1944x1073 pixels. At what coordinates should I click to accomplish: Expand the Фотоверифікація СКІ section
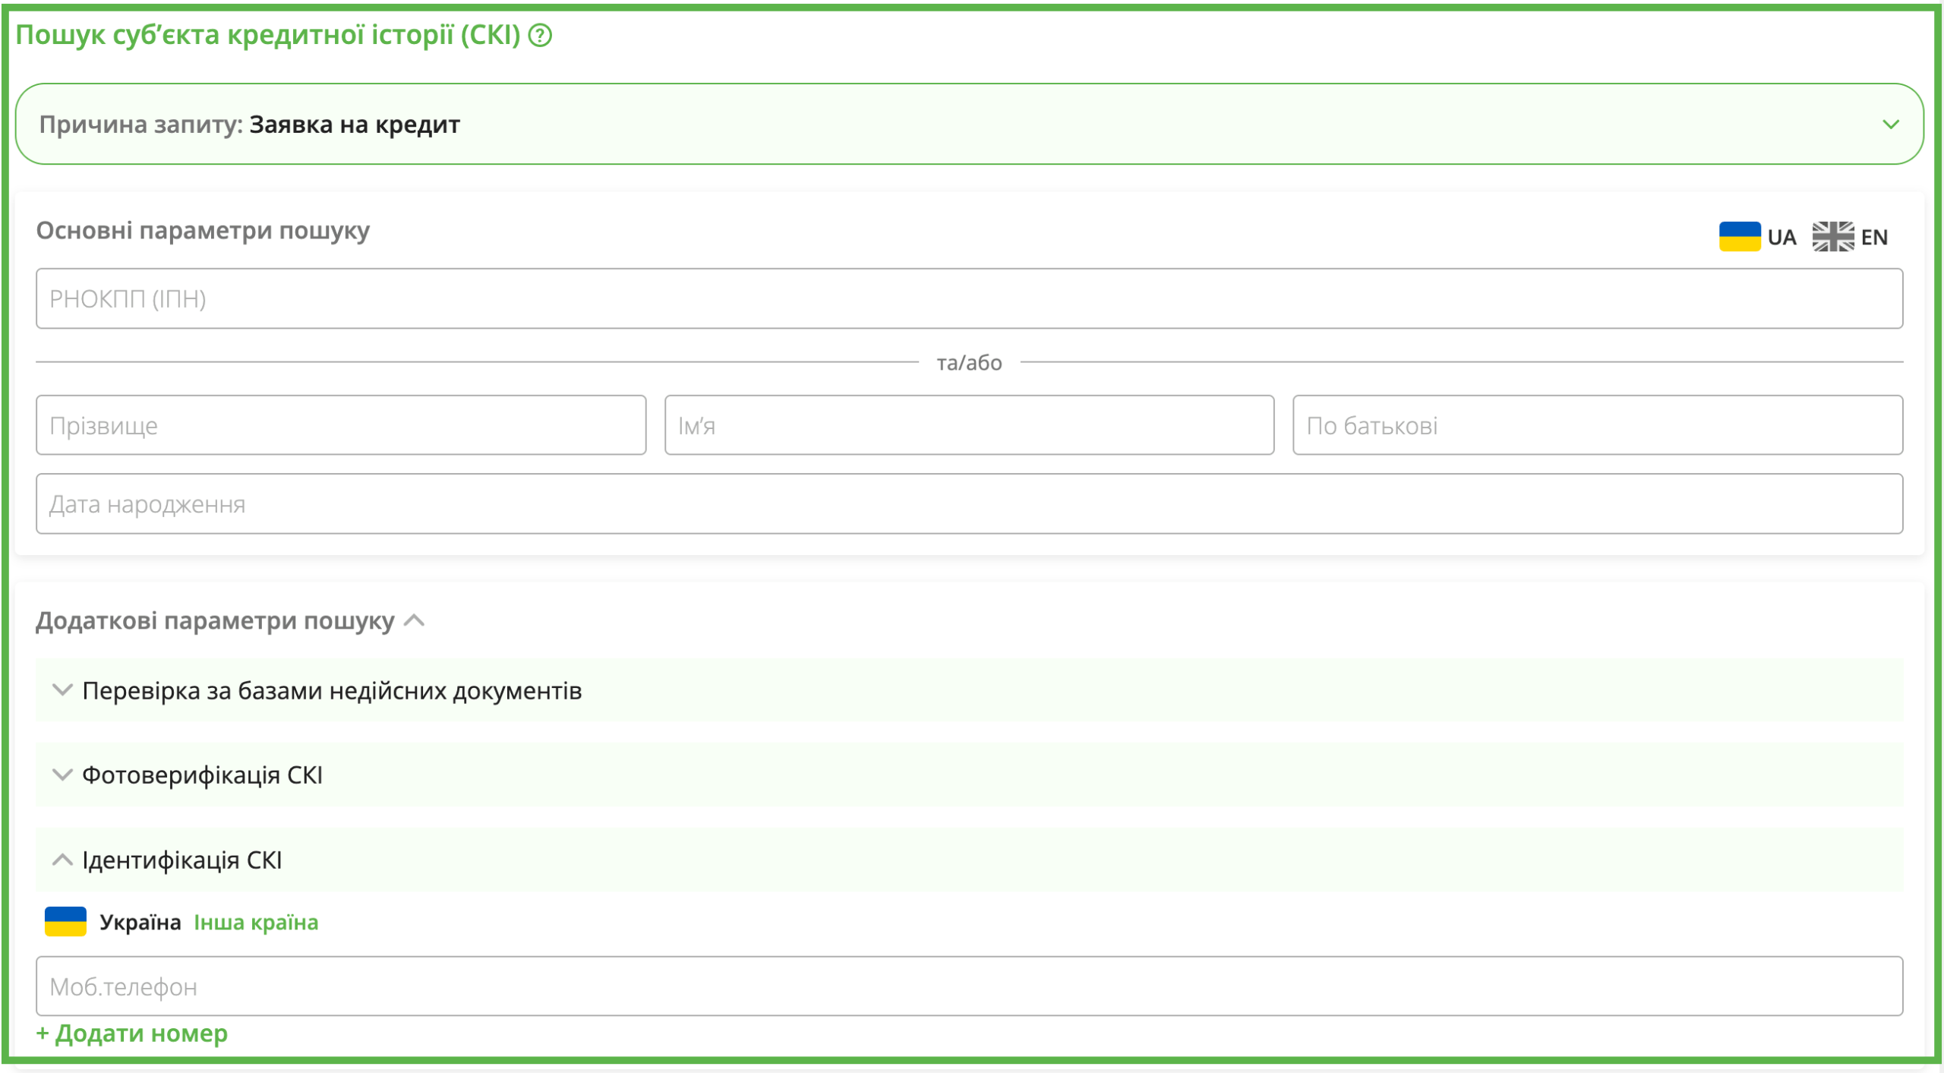point(202,775)
